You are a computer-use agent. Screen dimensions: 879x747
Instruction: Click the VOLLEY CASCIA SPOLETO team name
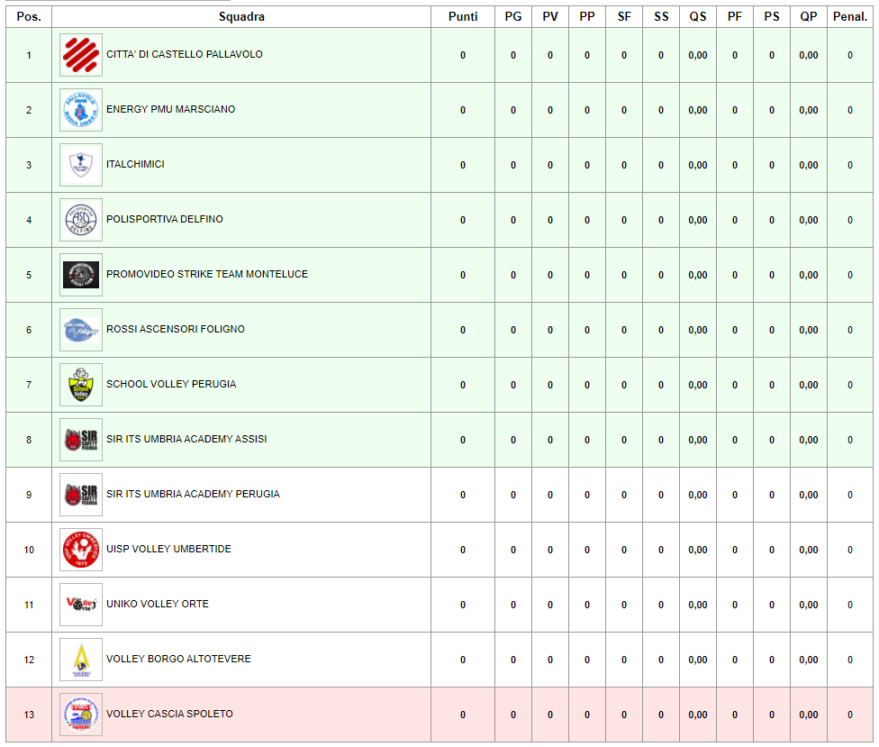pos(169,714)
